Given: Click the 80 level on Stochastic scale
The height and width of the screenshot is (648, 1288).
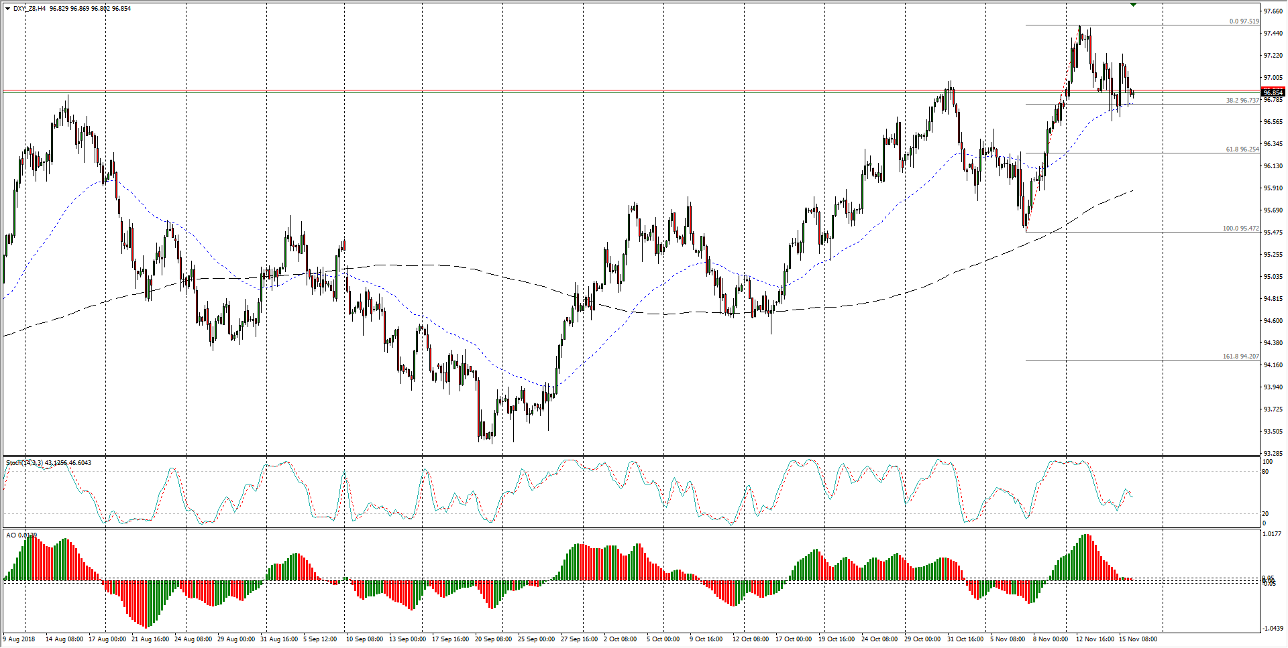Looking at the screenshot, I should pos(1265,472).
